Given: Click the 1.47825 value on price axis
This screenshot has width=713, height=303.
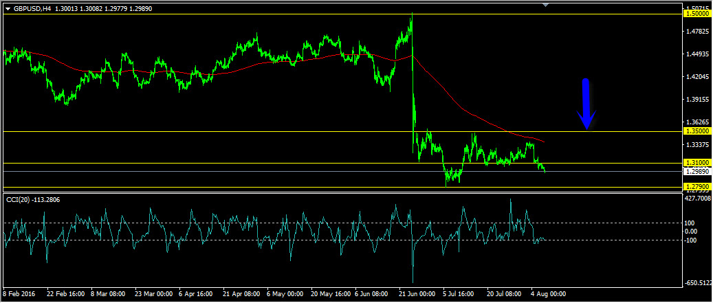Looking at the screenshot, I should (697, 32).
